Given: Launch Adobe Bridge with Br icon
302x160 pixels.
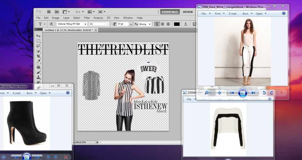Looking at the screenshot, I should pyautogui.click(x=49, y=12).
